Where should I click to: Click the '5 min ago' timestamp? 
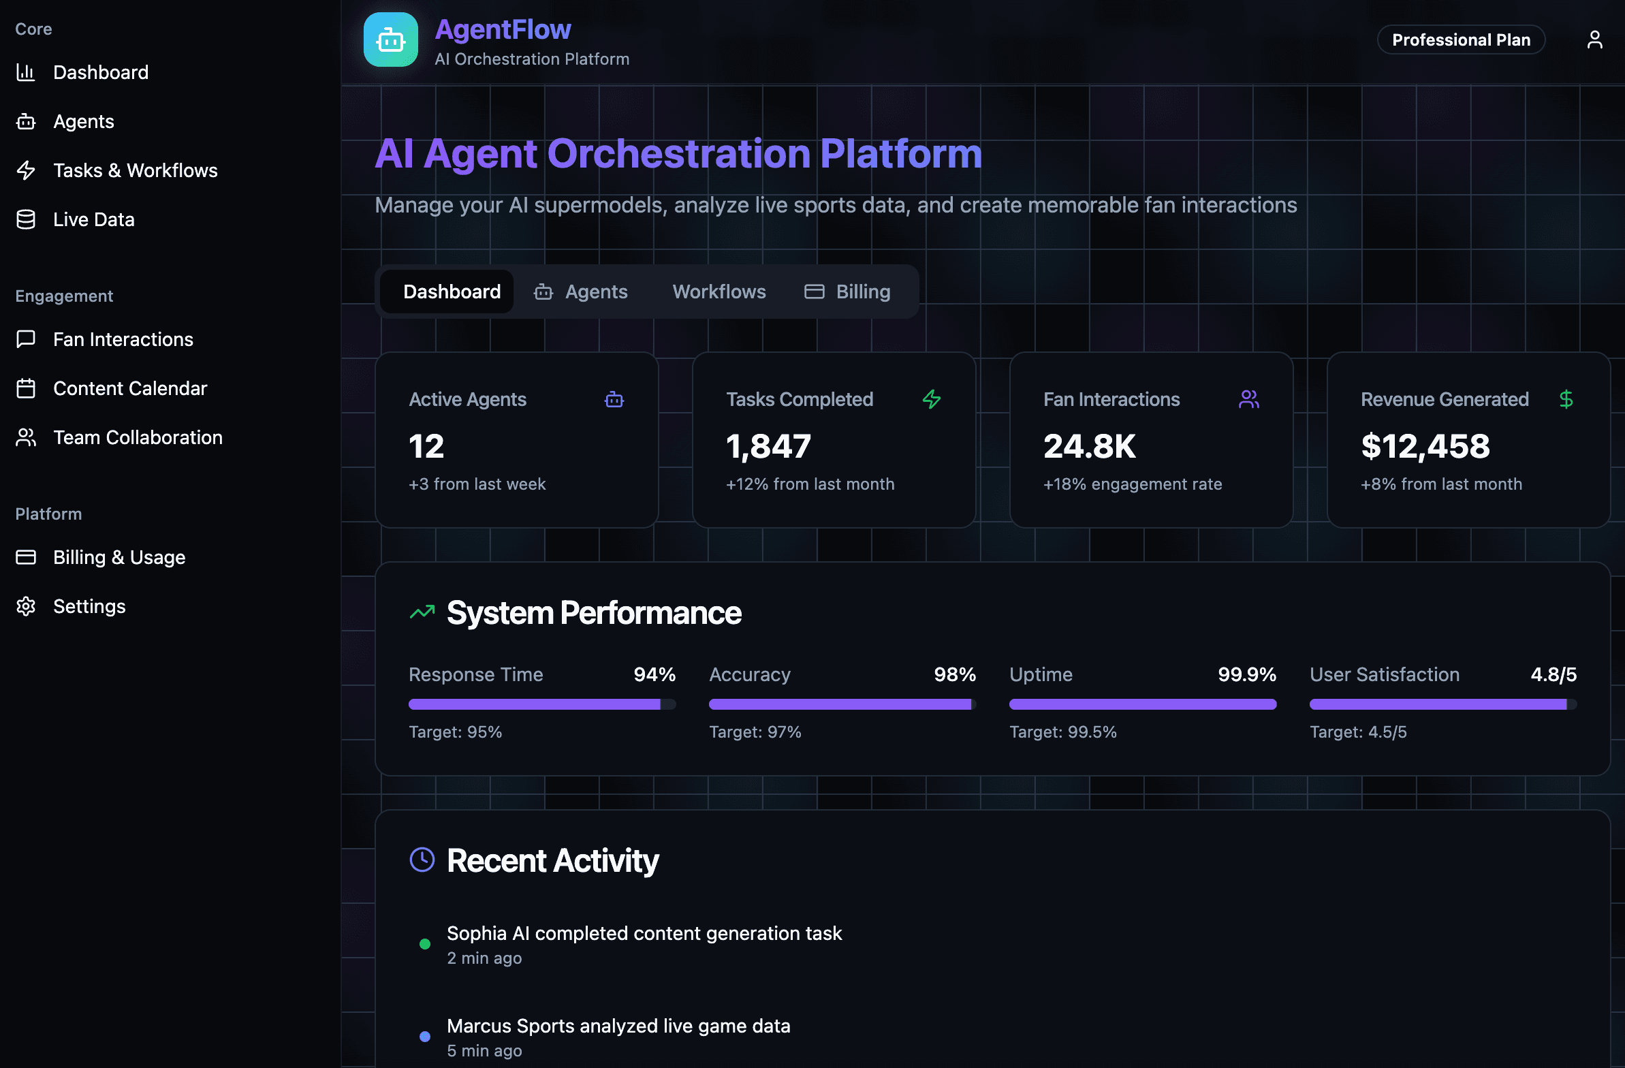click(x=484, y=1051)
